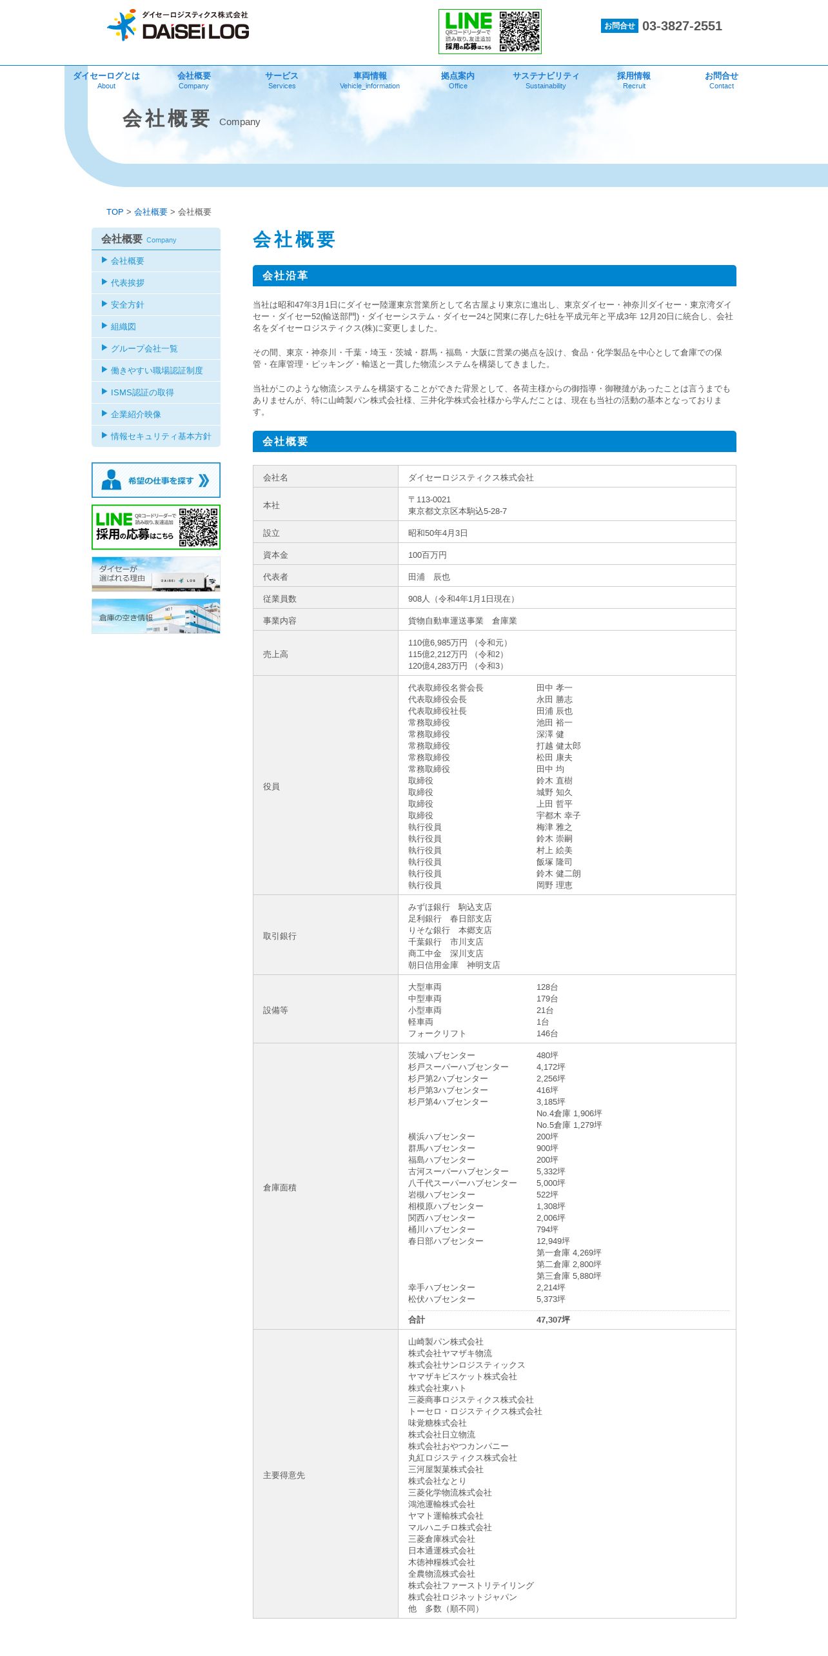Click the お問合せ phone badge
Image resolution: width=828 pixels, height=1656 pixels.
click(x=619, y=26)
